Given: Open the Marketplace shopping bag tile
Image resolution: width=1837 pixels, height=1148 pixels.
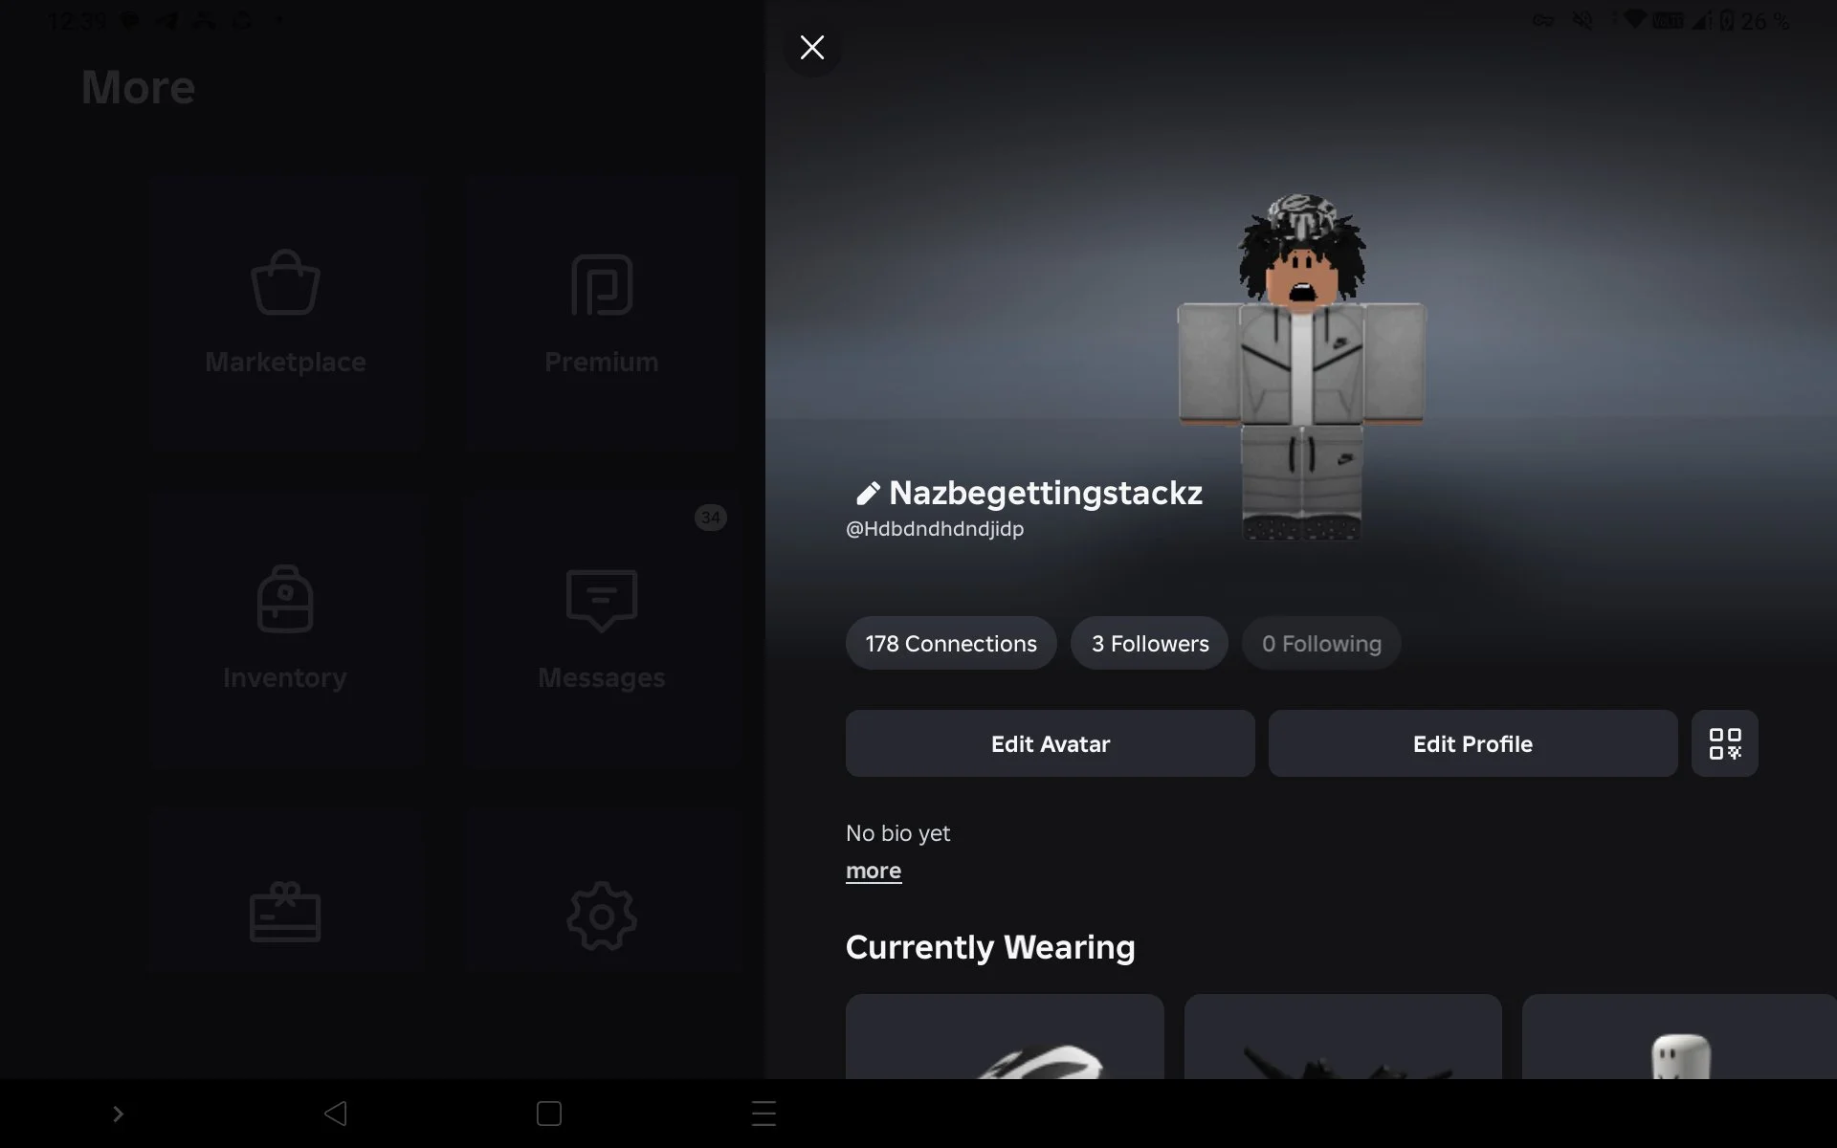Looking at the screenshot, I should coord(285,313).
